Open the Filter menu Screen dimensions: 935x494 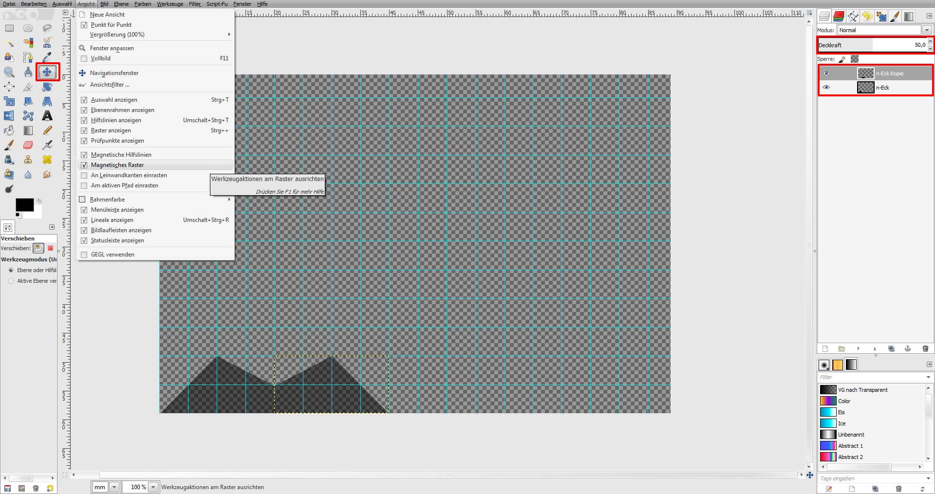[194, 4]
